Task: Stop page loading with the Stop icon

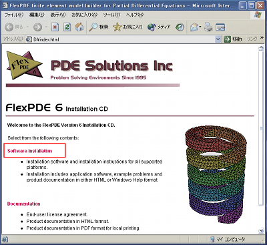Action: (55, 27)
